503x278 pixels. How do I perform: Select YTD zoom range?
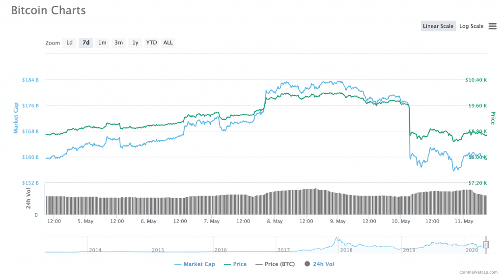tap(152, 43)
